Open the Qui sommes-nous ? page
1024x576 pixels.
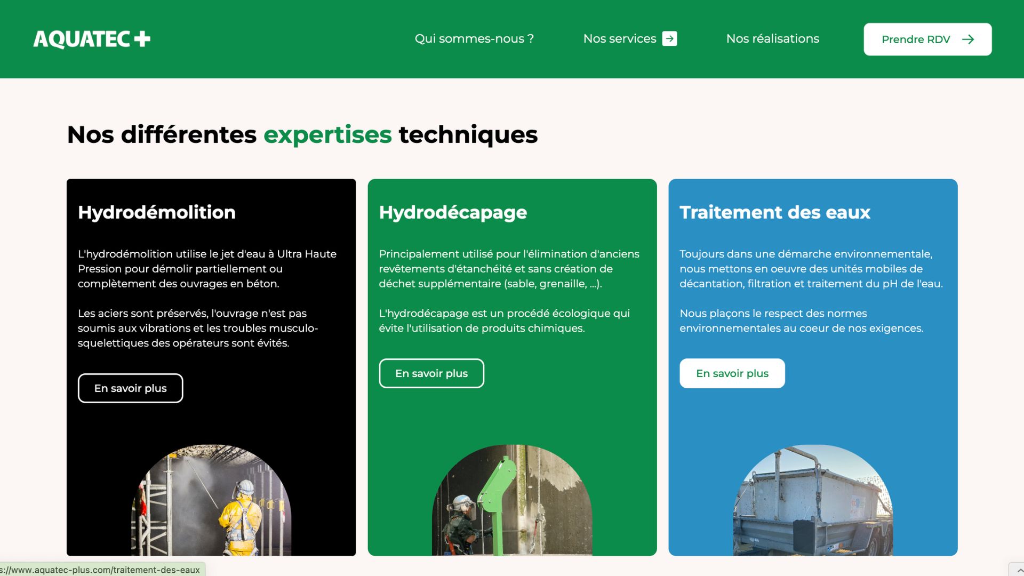click(474, 39)
